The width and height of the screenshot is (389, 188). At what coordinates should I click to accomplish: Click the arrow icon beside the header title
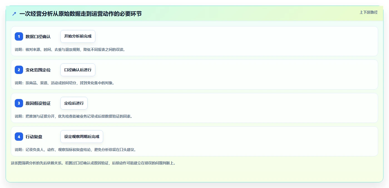pos(14,14)
